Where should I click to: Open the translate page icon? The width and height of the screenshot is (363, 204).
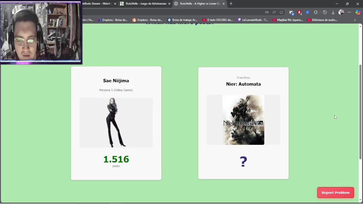267,12
